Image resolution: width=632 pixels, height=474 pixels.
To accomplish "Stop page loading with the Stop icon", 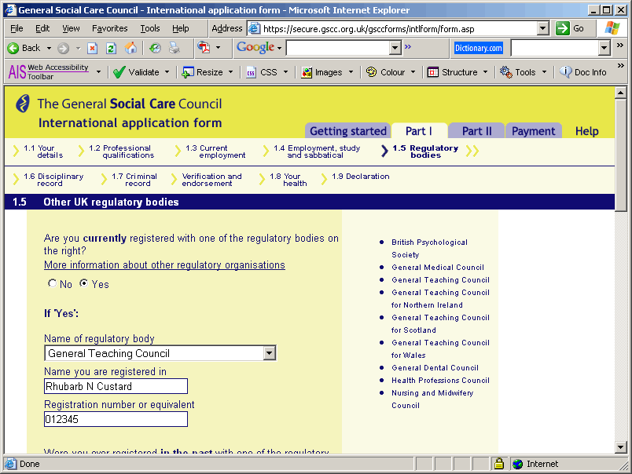I will point(92,49).
